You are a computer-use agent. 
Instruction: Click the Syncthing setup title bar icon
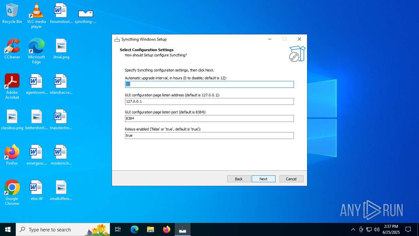(x=117, y=39)
